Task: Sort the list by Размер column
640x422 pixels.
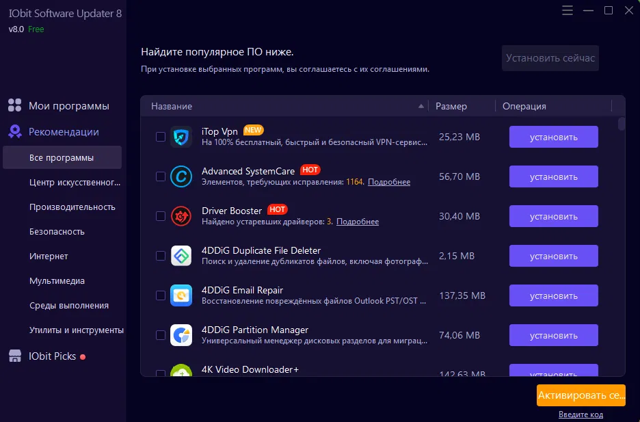Action: (451, 106)
